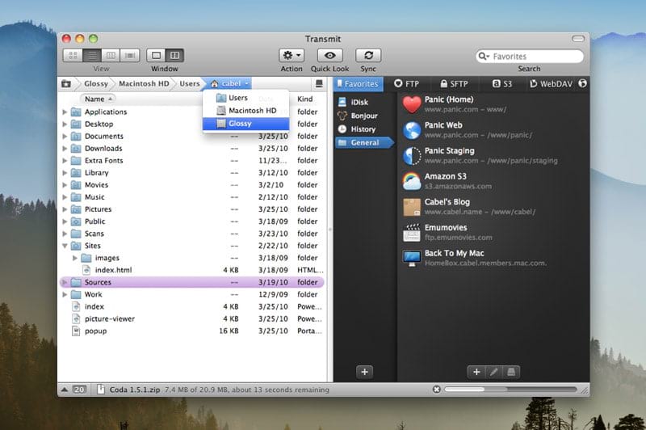Switch to the WebDAV tab
The width and height of the screenshot is (646, 430).
(551, 84)
